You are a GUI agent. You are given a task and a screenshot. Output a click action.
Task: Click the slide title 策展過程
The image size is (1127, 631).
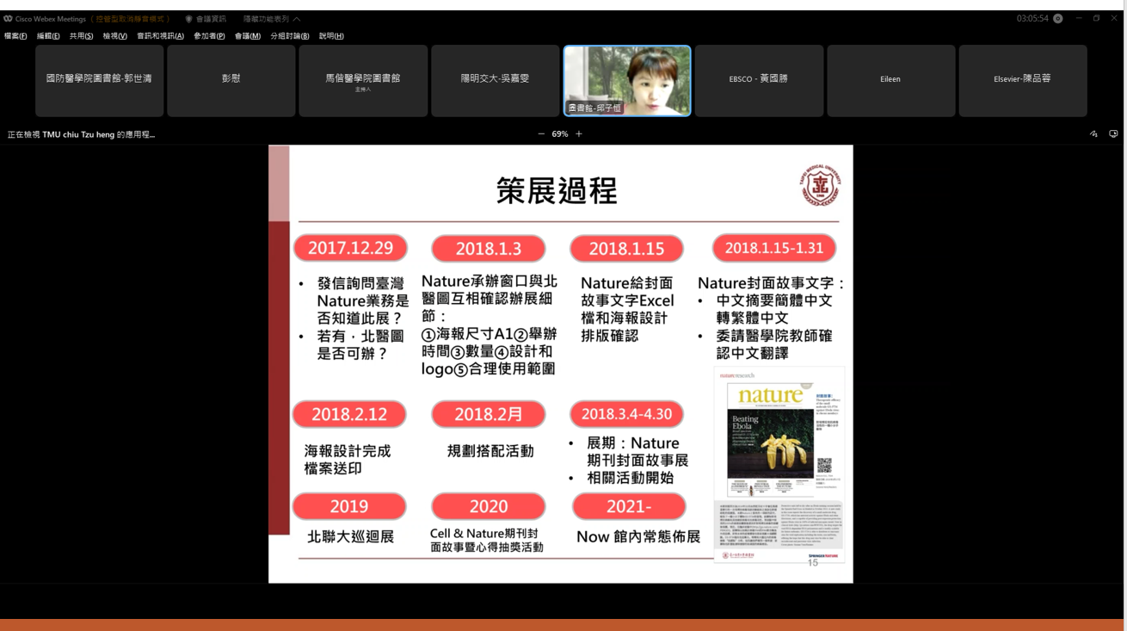click(557, 191)
